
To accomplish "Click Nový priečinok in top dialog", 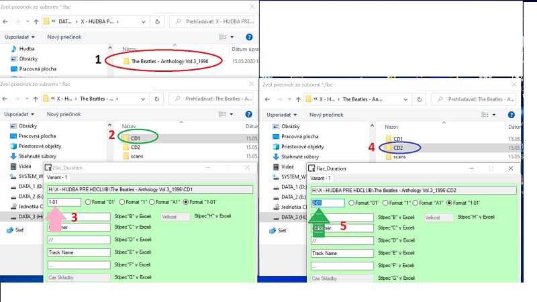I will click(64, 37).
